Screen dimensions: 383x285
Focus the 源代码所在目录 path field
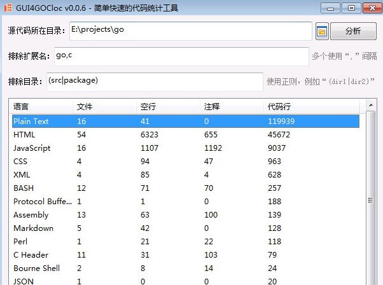point(190,31)
